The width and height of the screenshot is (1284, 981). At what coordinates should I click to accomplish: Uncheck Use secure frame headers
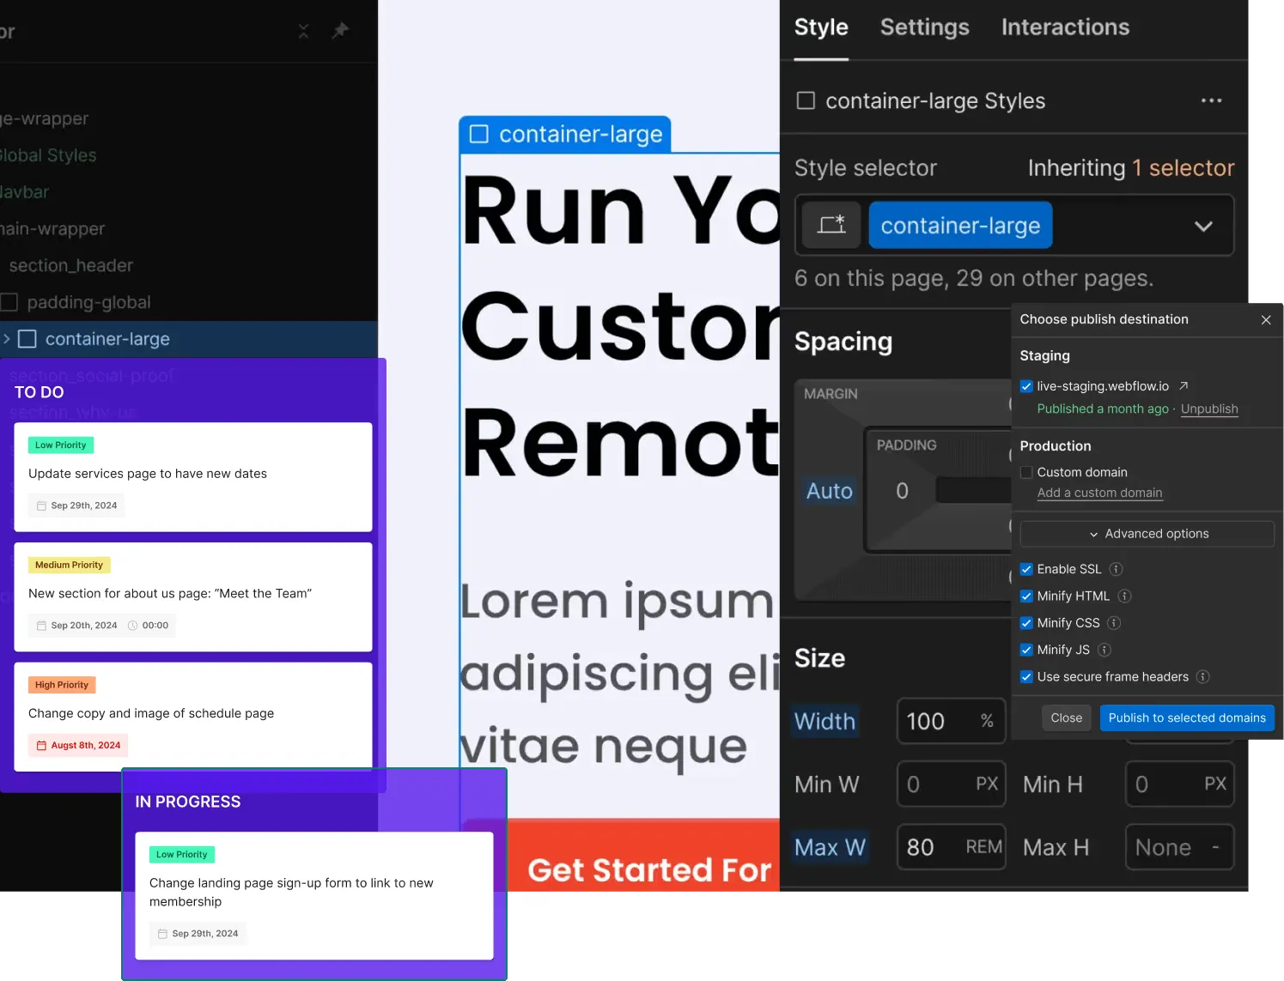1025,676
